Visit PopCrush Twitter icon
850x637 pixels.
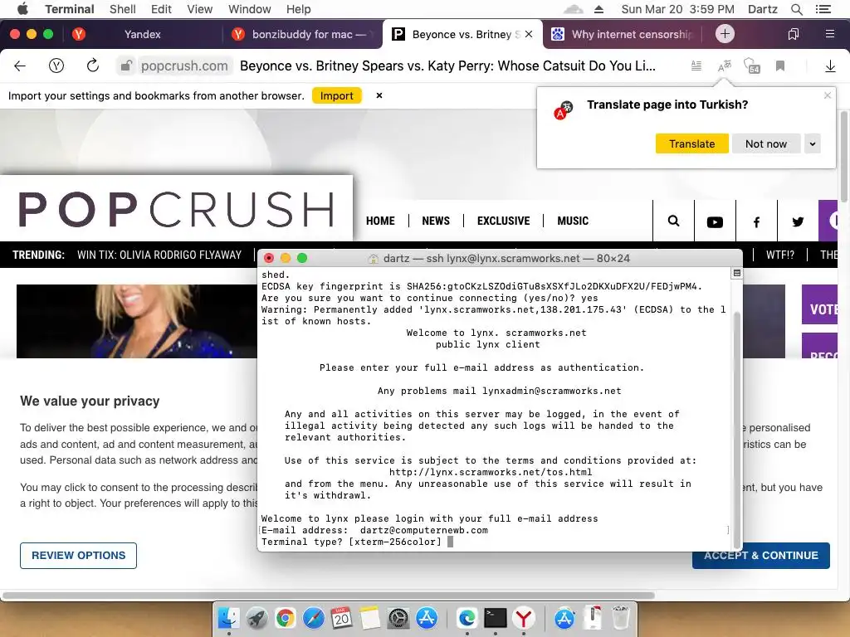[798, 221]
